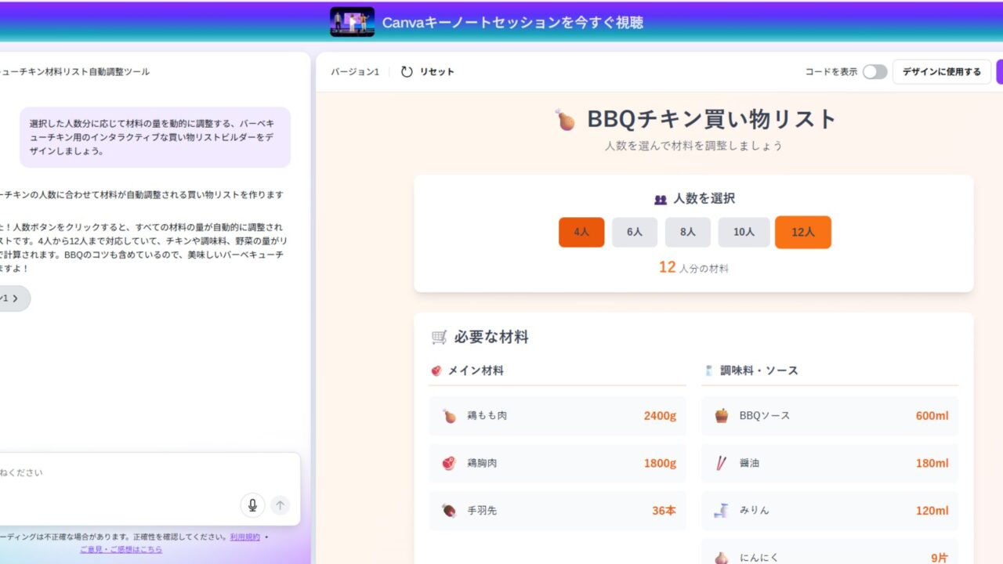Click the デザインに使用する button
1003x564 pixels.
tap(941, 72)
